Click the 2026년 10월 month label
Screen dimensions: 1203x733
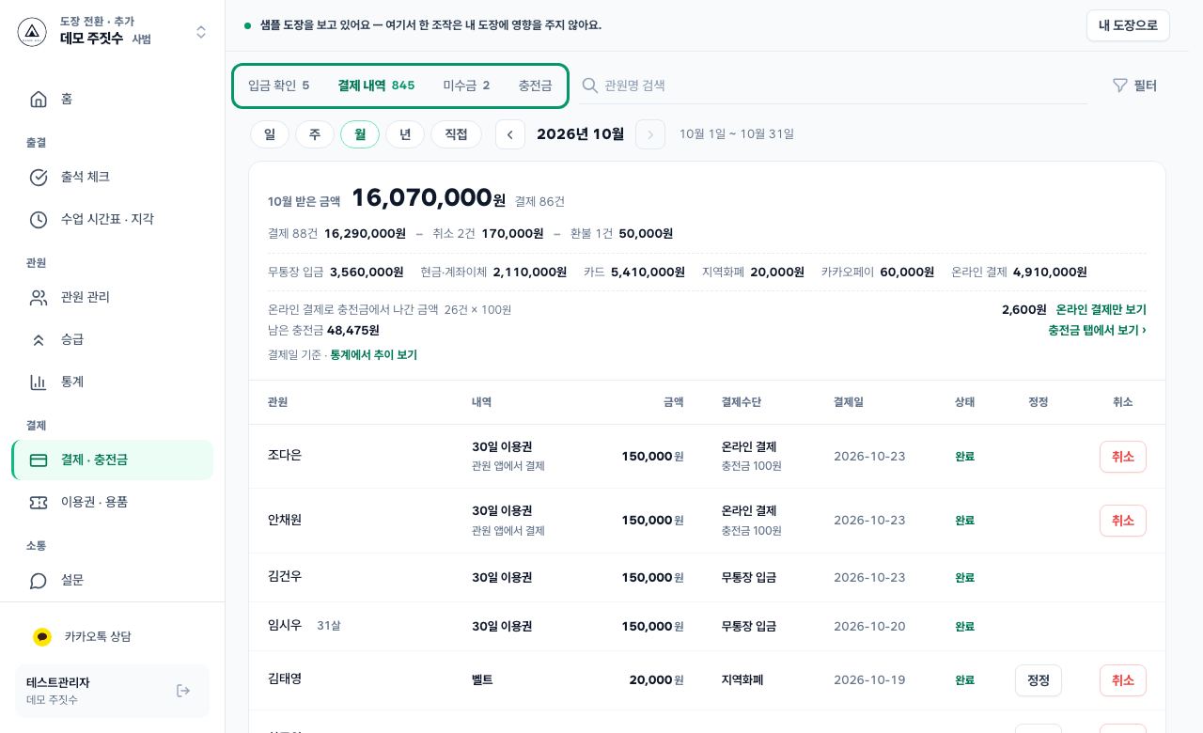(580, 134)
